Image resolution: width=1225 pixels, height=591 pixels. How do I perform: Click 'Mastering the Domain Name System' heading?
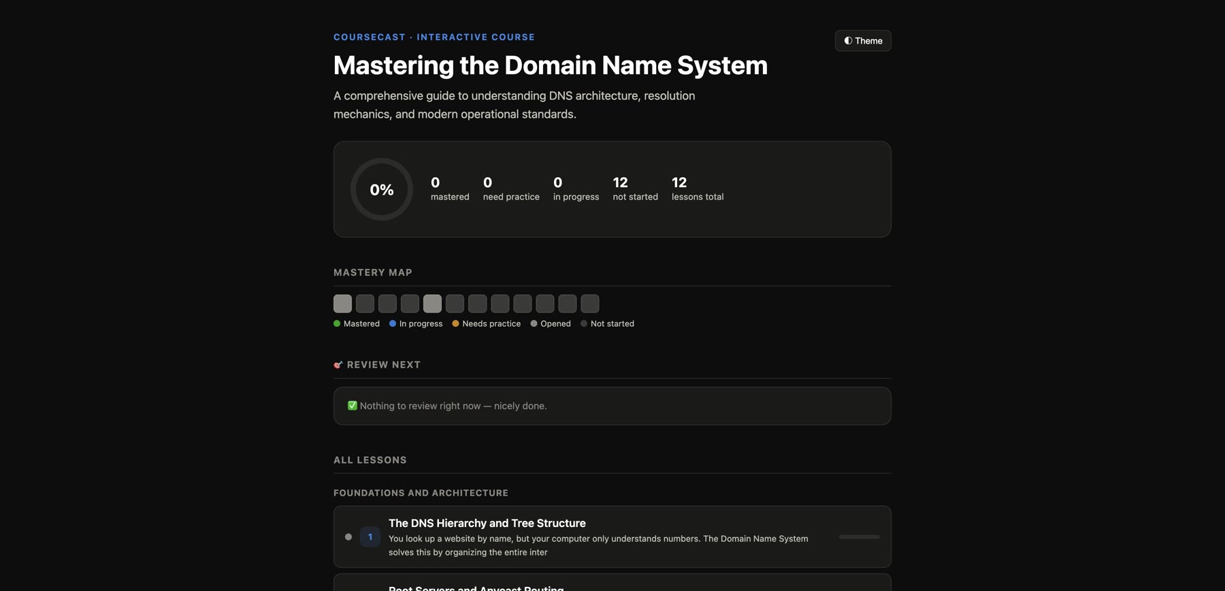pos(551,65)
